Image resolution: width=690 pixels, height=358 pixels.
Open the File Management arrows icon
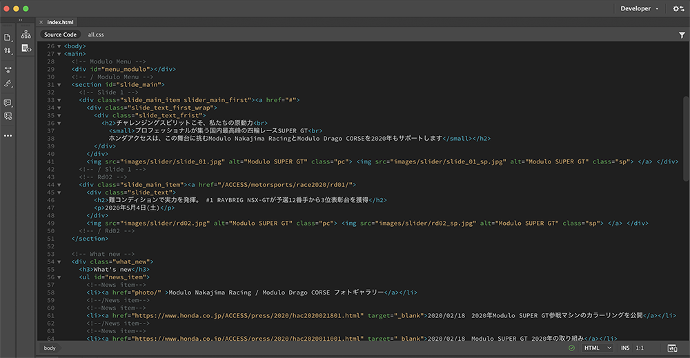(x=8, y=50)
